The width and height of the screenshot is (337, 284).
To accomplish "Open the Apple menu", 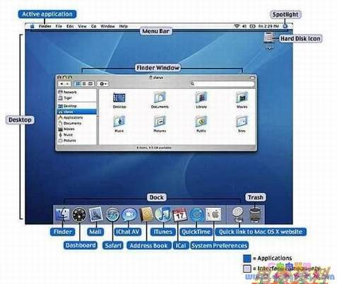I will coord(32,26).
